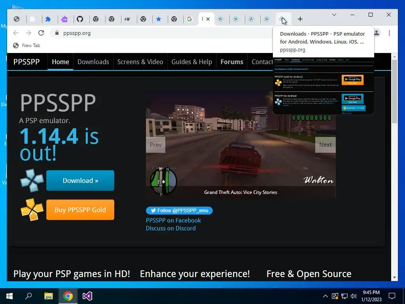405x304 pixels.
Task: Click the blue Download » button
Action: click(80, 180)
